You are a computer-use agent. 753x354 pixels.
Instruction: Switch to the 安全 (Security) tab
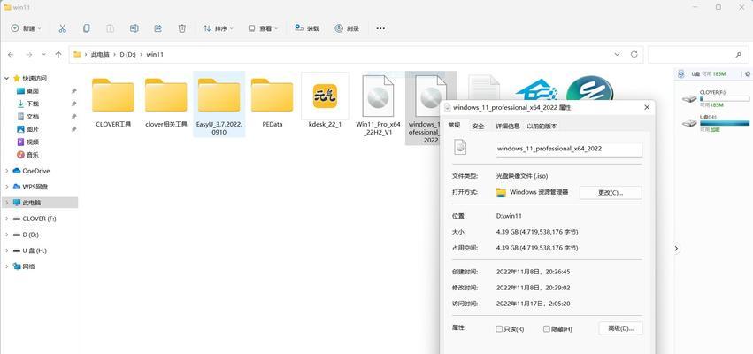[x=478, y=127]
